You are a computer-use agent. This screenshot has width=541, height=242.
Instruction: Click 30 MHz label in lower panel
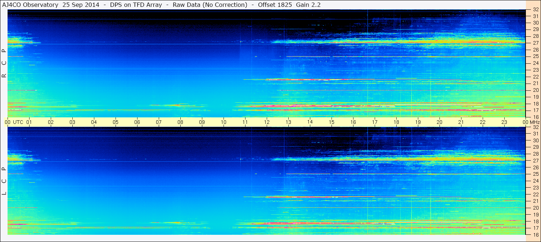pos(535,140)
